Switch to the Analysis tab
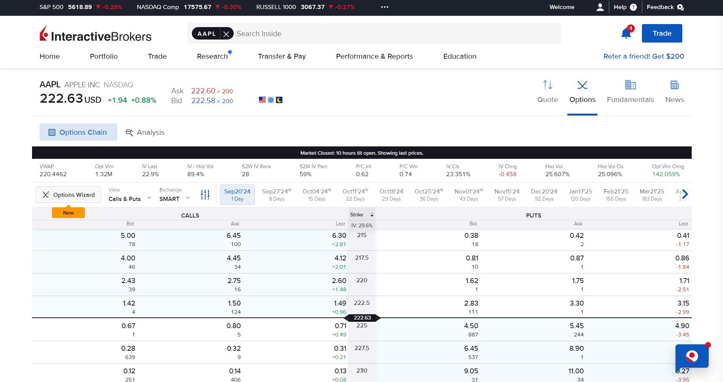 click(145, 132)
